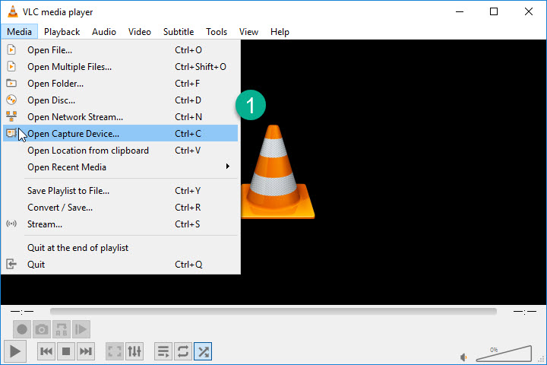This screenshot has height=365, width=547.
Task: Toggle fullscreen video mode
Action: (x=115, y=351)
